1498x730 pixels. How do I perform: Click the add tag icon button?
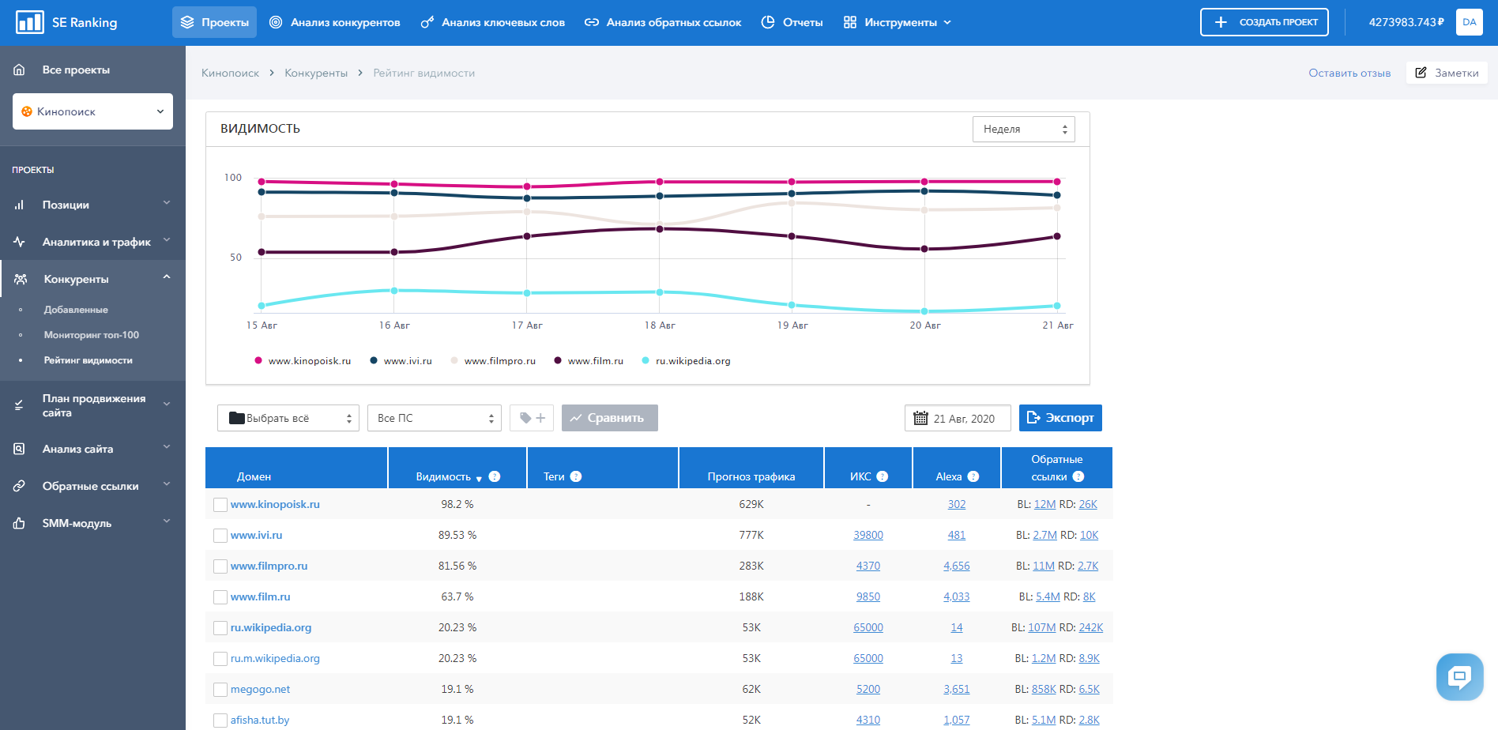point(532,418)
